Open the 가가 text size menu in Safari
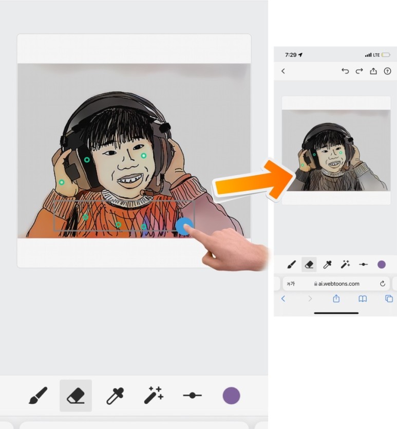The width and height of the screenshot is (397, 429). pyautogui.click(x=290, y=284)
